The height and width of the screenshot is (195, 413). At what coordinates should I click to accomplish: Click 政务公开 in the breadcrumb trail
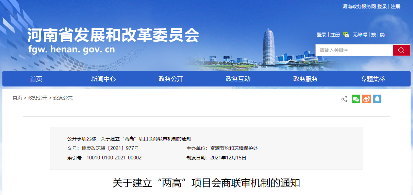[x=38, y=98]
